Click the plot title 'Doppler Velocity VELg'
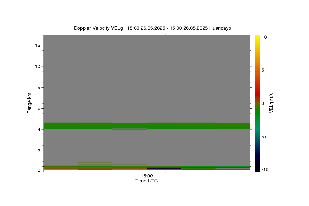Screen dimensions: 309x206 [x=99, y=28]
